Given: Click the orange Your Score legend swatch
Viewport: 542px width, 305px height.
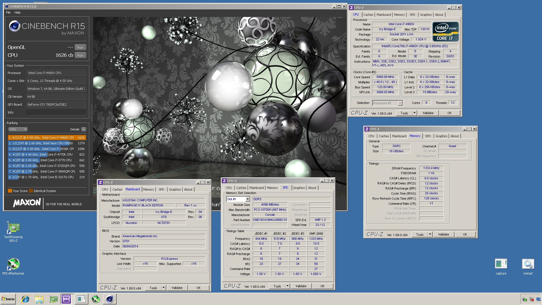Looking at the screenshot, I should pyautogui.click(x=10, y=191).
